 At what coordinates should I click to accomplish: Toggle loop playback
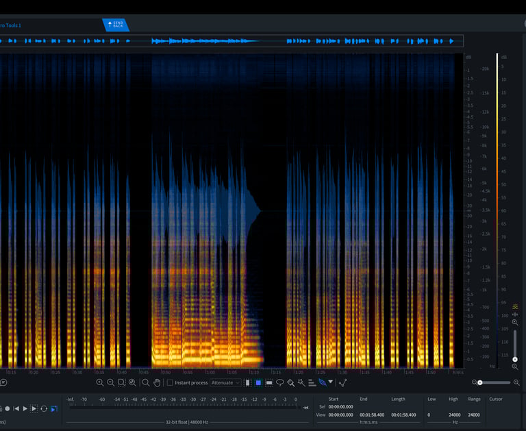(x=44, y=408)
